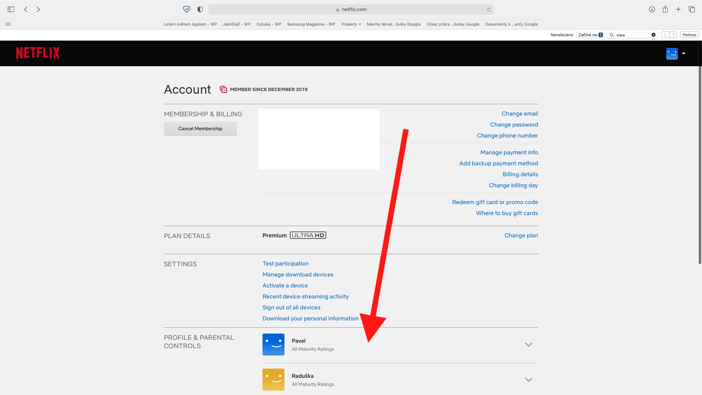Click the privacy shield icon in toolbar
The width and height of the screenshot is (702, 395).
[x=186, y=10]
